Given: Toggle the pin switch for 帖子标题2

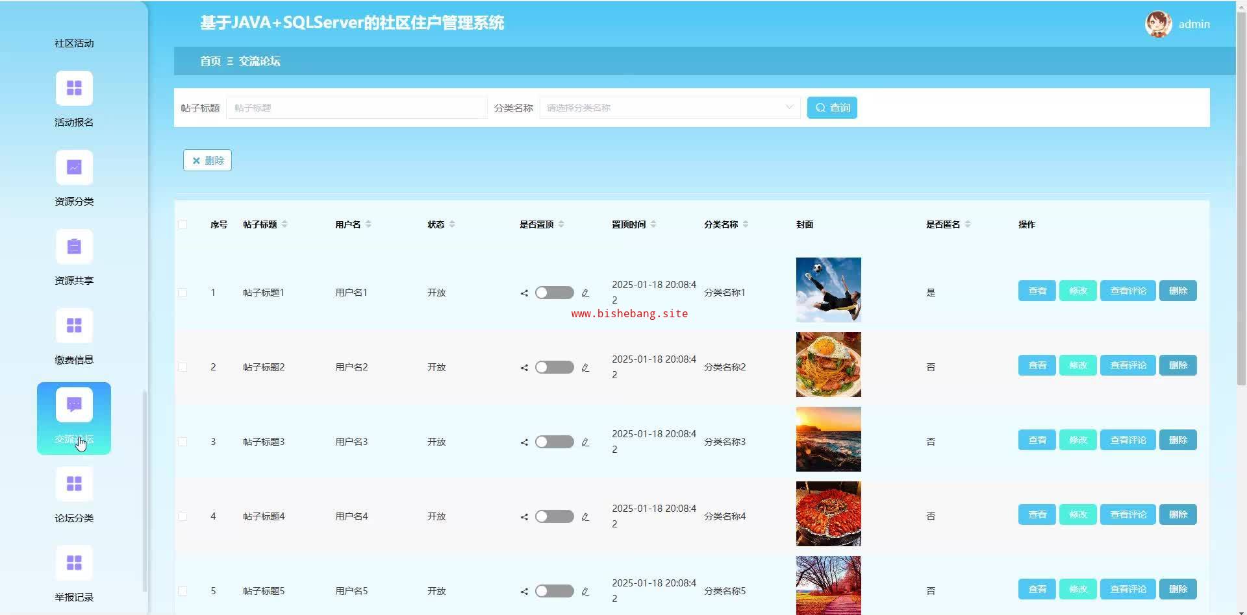Looking at the screenshot, I should (554, 367).
